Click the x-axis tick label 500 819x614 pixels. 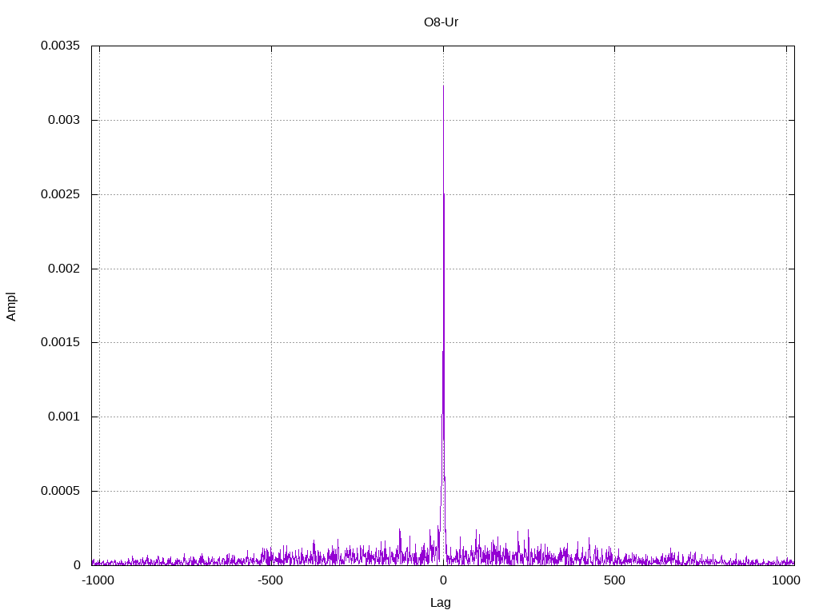tap(614, 580)
